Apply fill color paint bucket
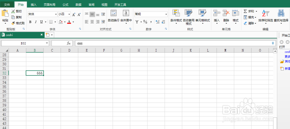This screenshot has height=129, width=290. tap(61, 22)
